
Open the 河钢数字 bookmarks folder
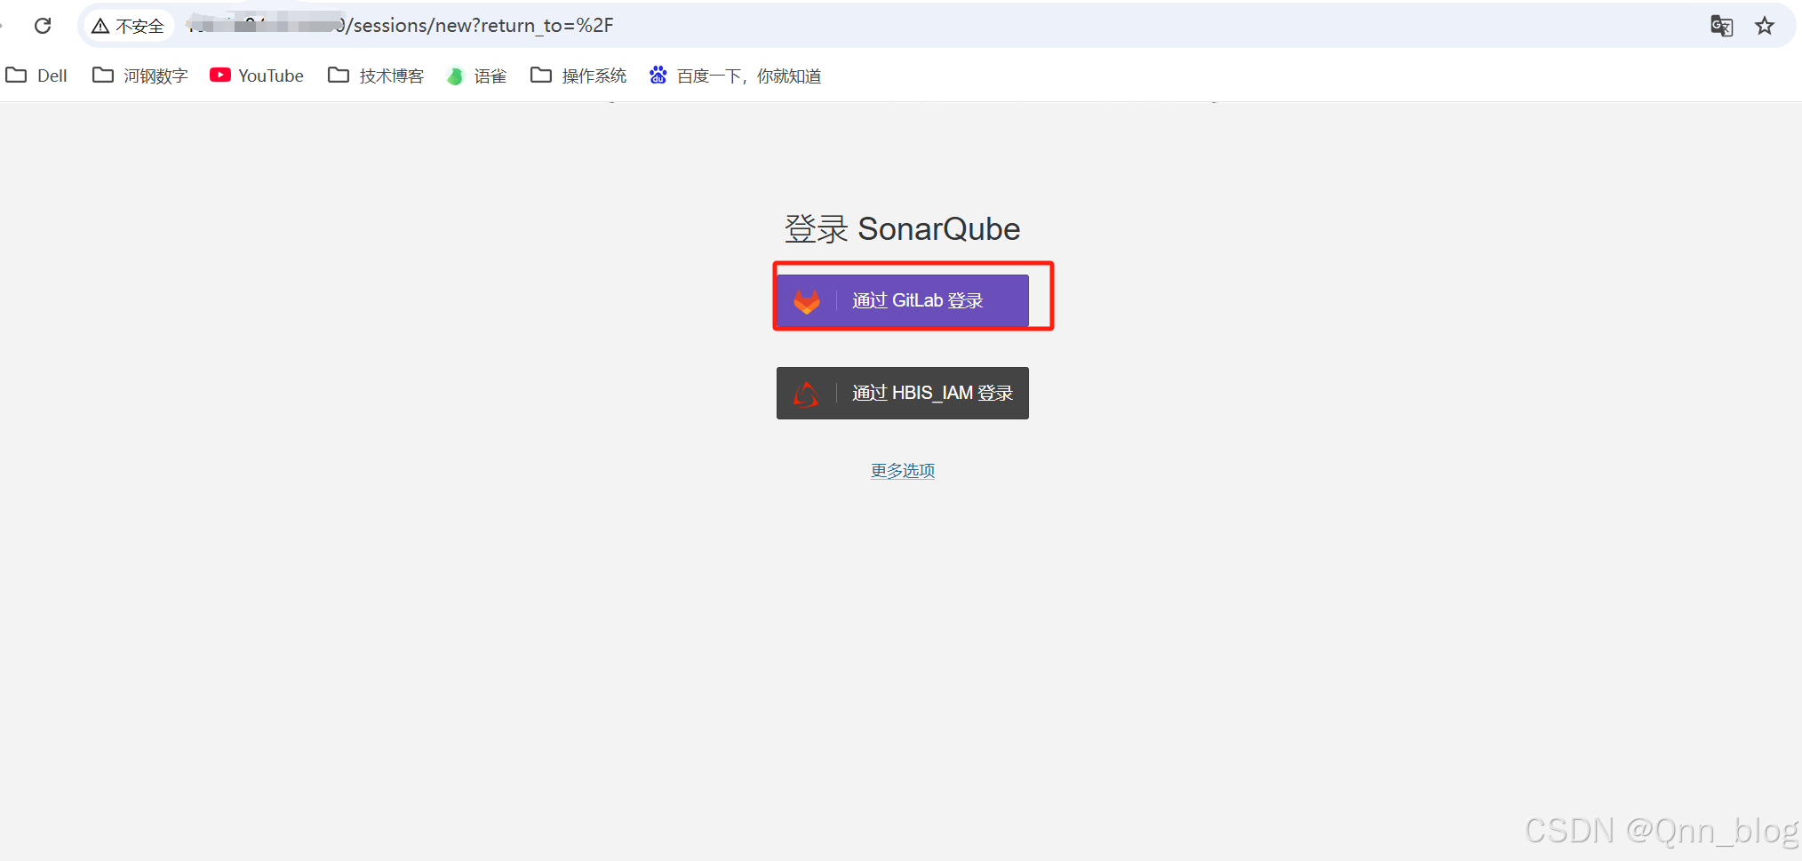click(139, 76)
